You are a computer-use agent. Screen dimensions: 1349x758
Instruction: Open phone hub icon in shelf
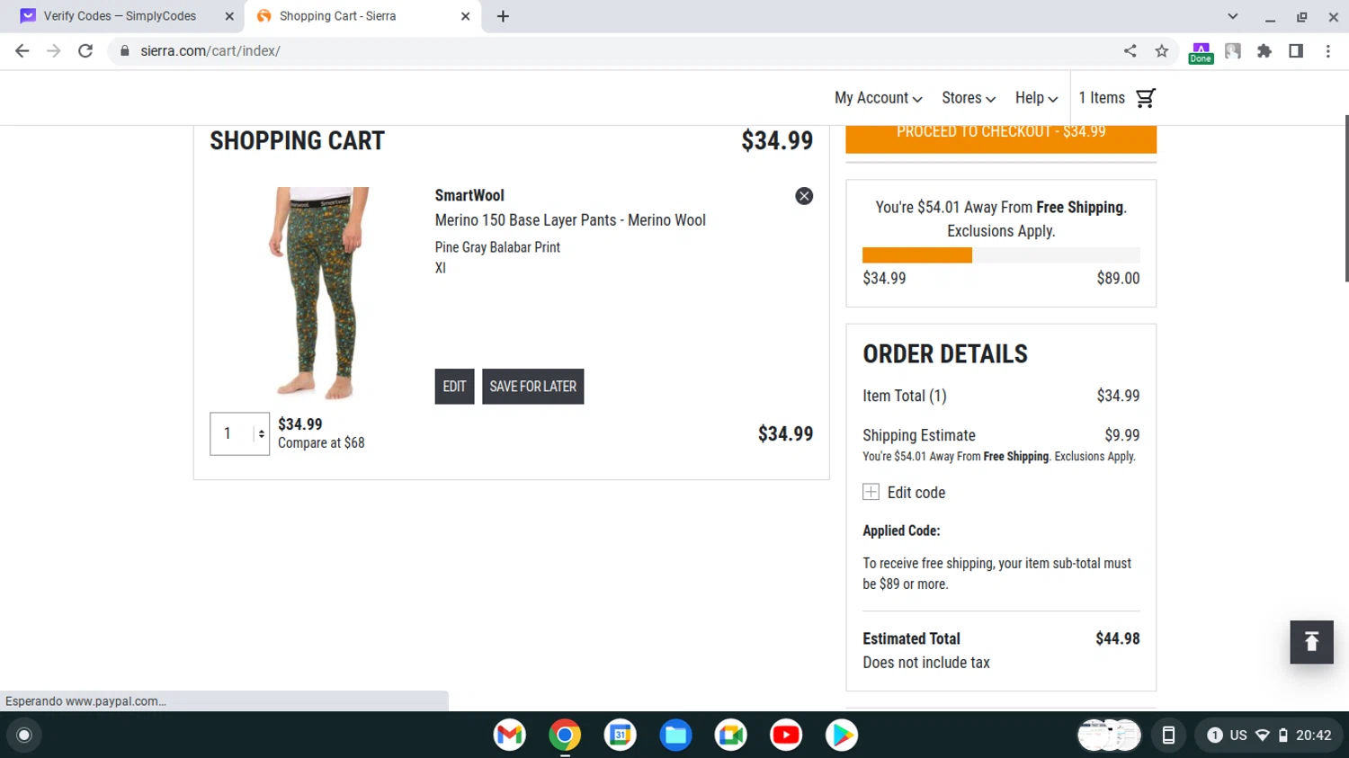click(1168, 736)
